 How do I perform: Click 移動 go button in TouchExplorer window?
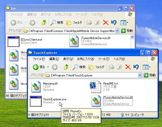pyautogui.click(x=150, y=75)
